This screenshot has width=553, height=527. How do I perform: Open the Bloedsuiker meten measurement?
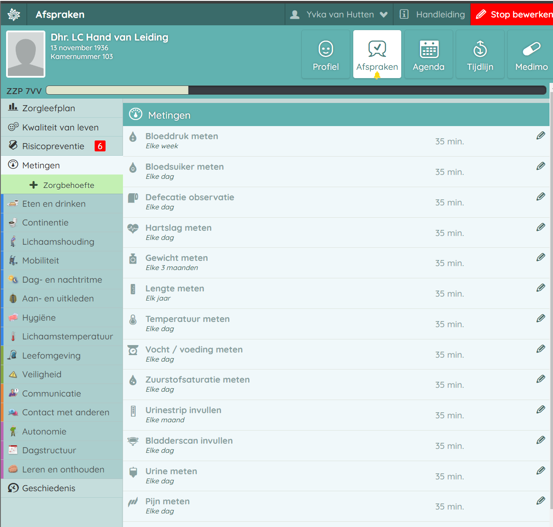coord(184,167)
